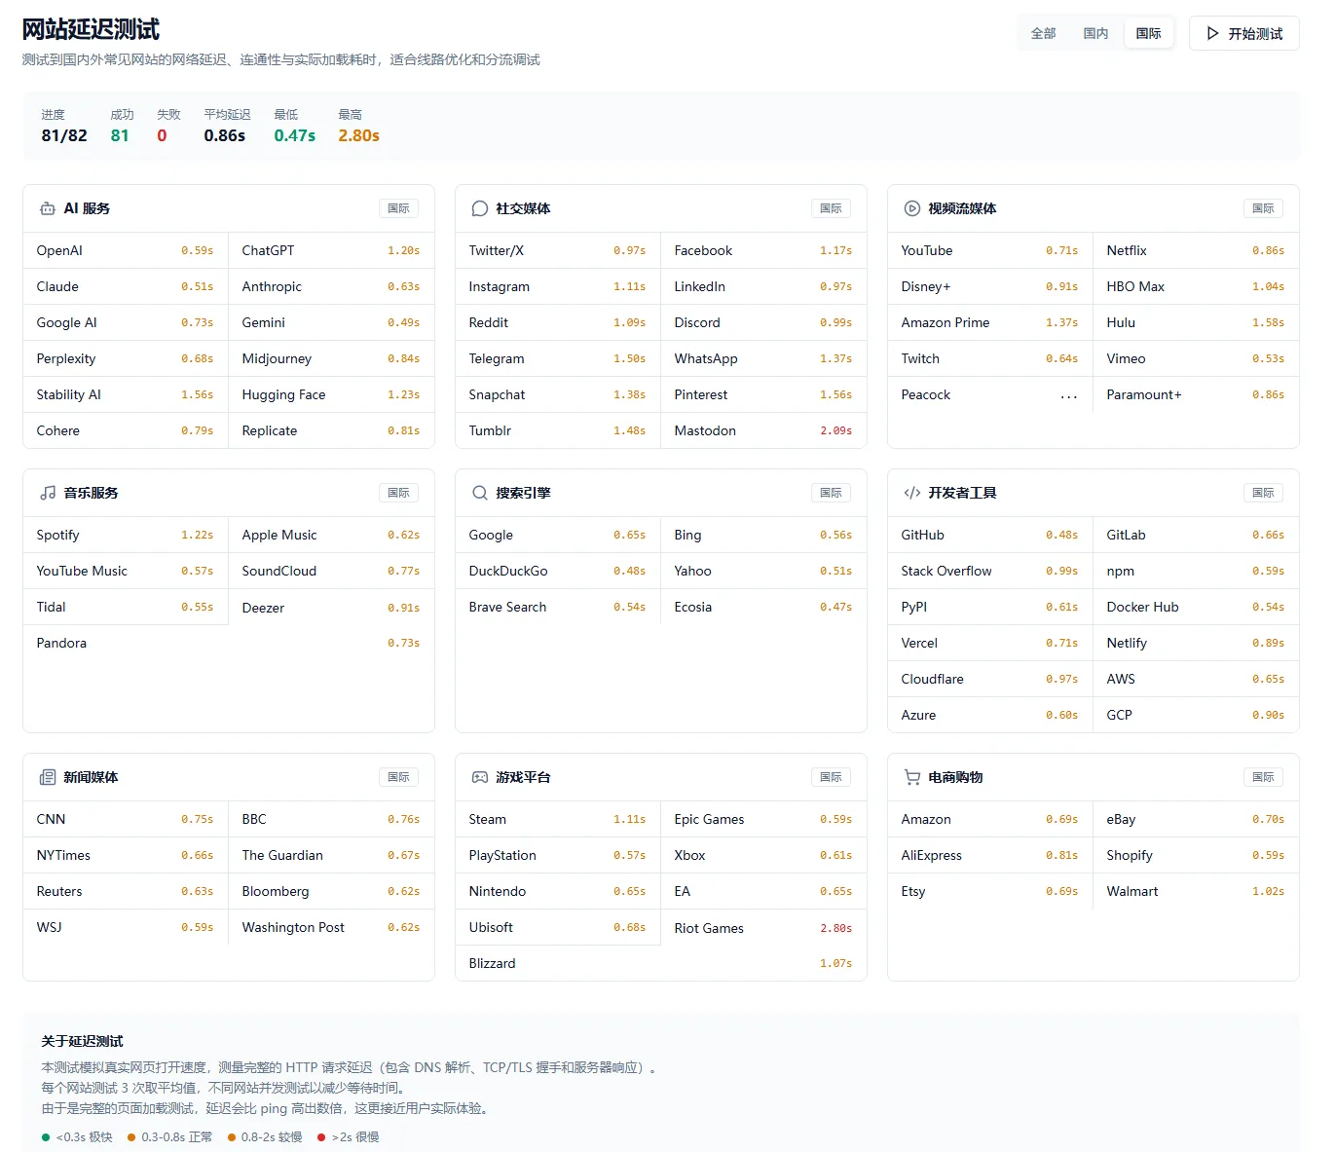
Task: Click the Walmart entry
Action: pos(1196,891)
